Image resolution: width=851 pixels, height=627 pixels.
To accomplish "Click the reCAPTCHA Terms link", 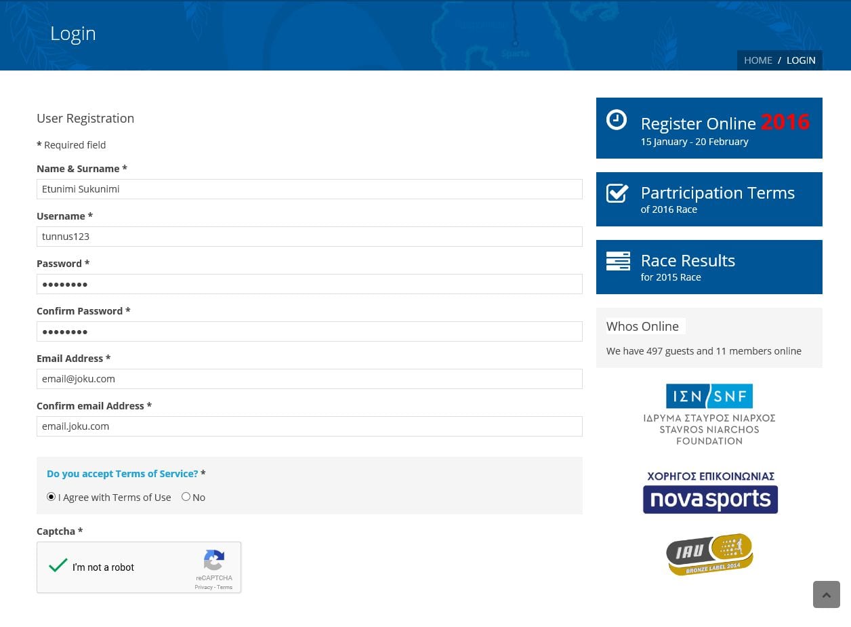I will [225, 588].
